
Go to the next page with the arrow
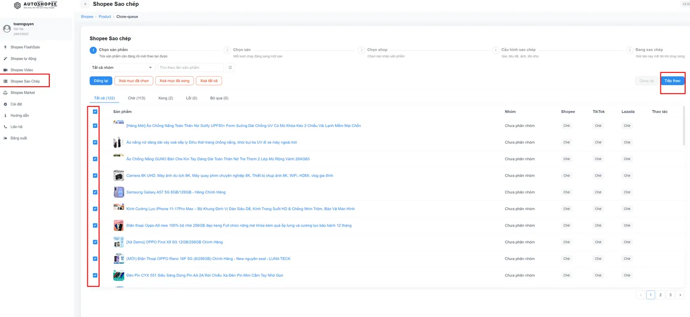680,295
